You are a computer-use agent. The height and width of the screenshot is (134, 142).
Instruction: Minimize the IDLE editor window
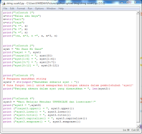coord(122,2)
